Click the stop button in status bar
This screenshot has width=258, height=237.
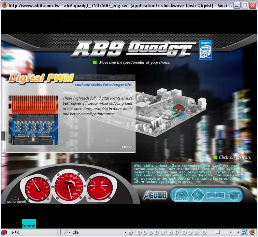click(x=157, y=232)
